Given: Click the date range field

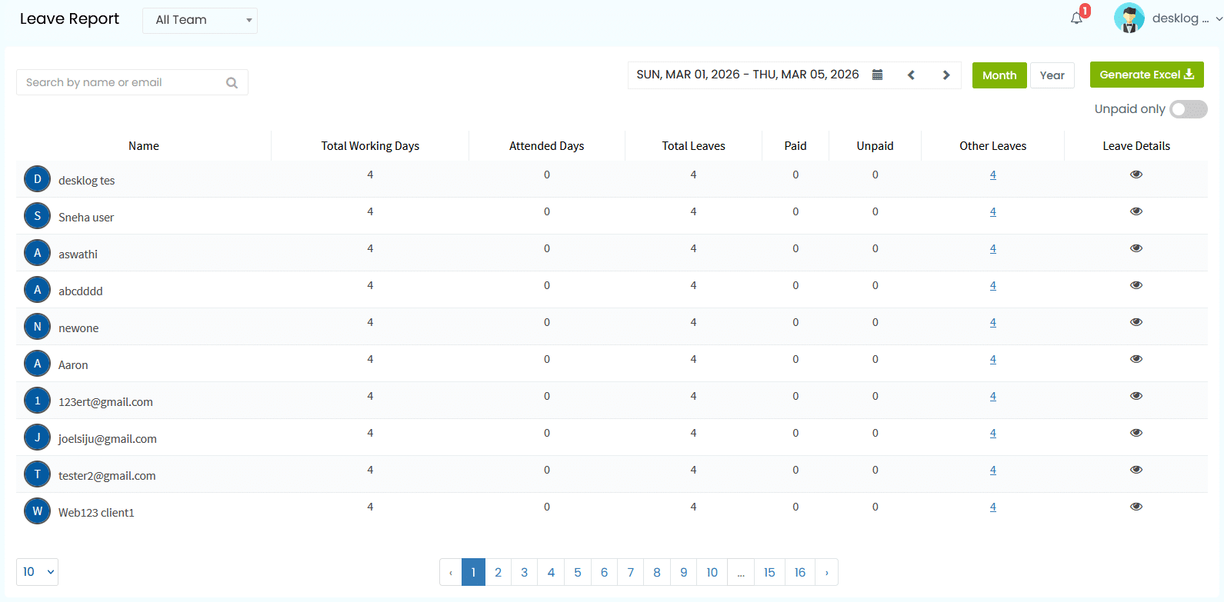Looking at the screenshot, I should (747, 75).
